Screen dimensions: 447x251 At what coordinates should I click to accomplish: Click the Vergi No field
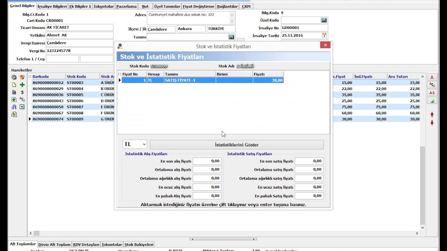(80, 51)
